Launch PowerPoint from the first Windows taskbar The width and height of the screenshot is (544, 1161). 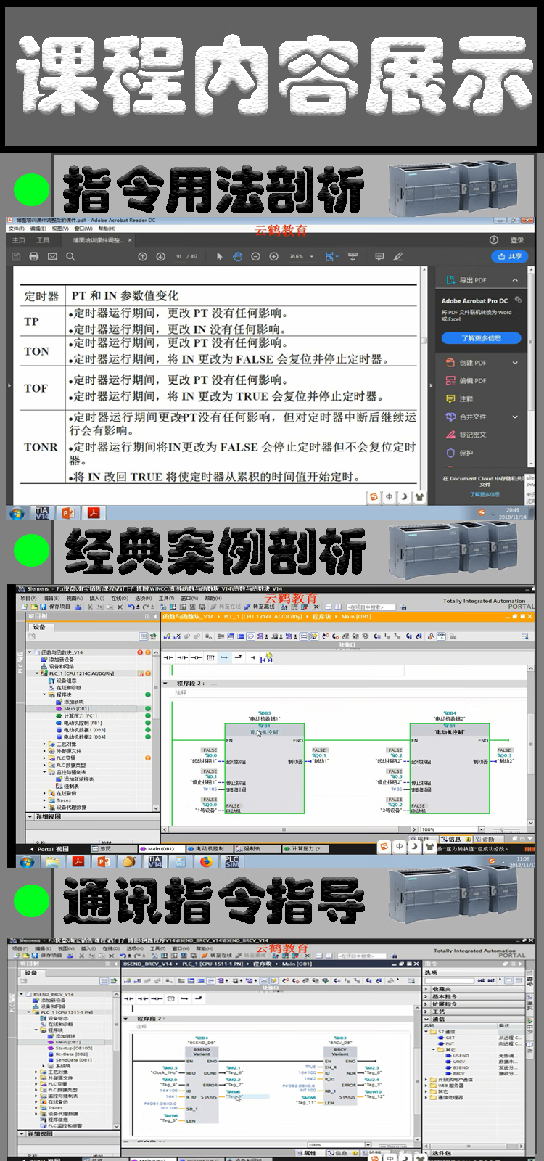pyautogui.click(x=67, y=513)
